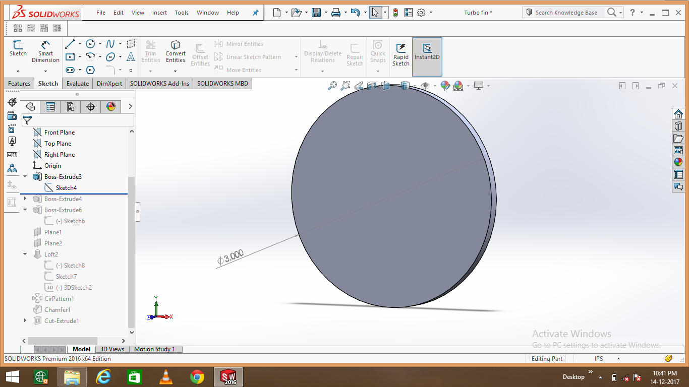Open the Sketch button dropdown arrow
This screenshot has width=689, height=387.
tap(18, 71)
